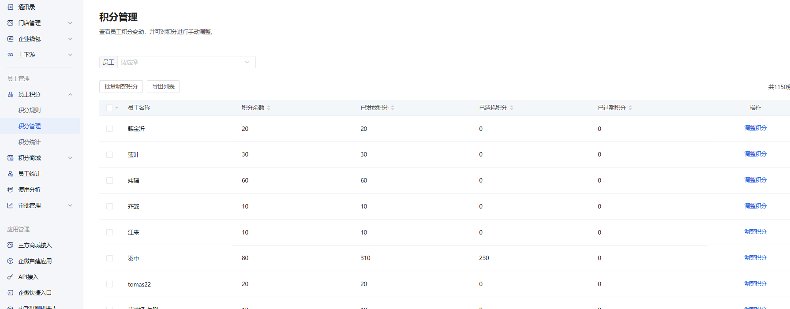Check the checkbox for 蓝叶
The image size is (790, 309).
click(109, 155)
